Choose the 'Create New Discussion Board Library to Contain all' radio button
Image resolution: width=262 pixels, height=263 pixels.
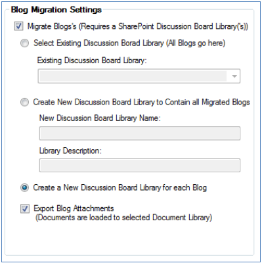[24, 103]
